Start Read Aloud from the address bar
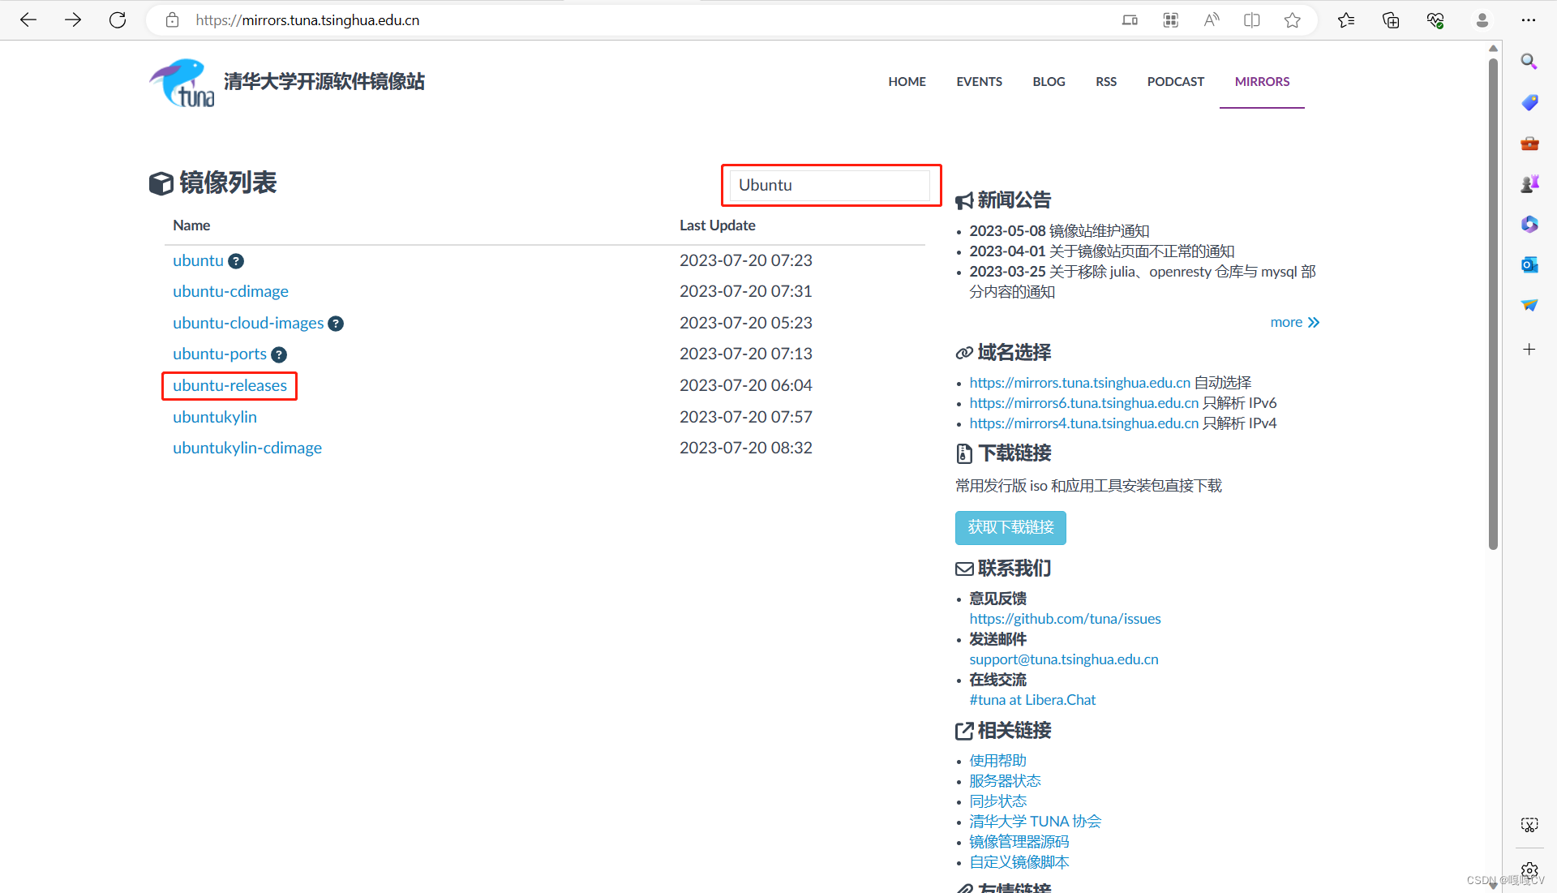 pos(1211,20)
